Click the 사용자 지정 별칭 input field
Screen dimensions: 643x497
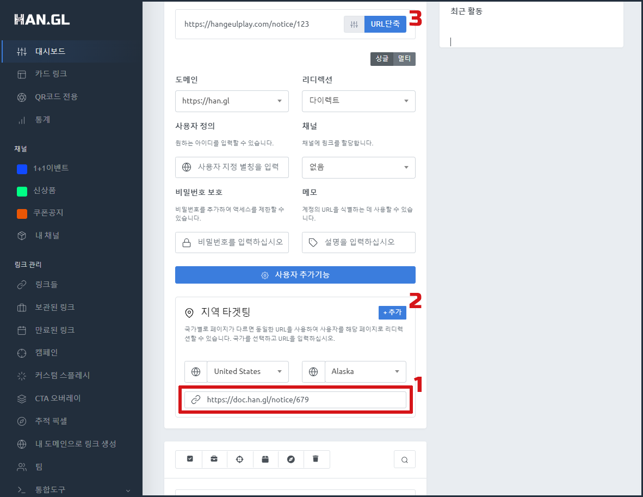click(232, 167)
